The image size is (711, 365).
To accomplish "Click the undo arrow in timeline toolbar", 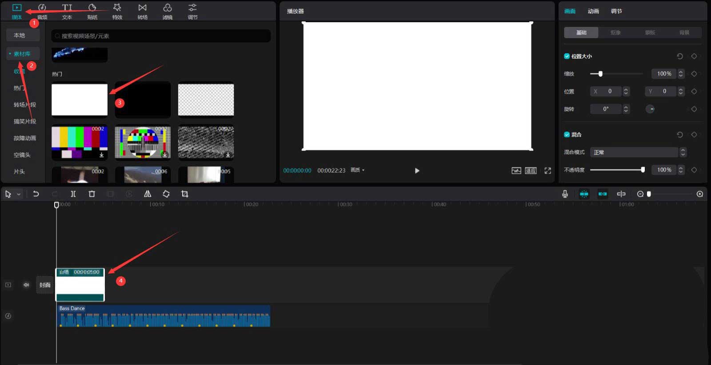I will 36,194.
